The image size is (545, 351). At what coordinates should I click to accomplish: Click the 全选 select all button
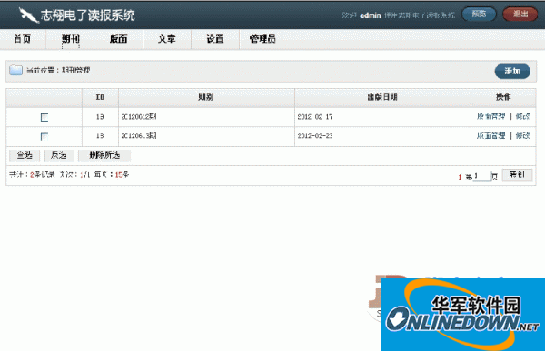[x=25, y=155]
